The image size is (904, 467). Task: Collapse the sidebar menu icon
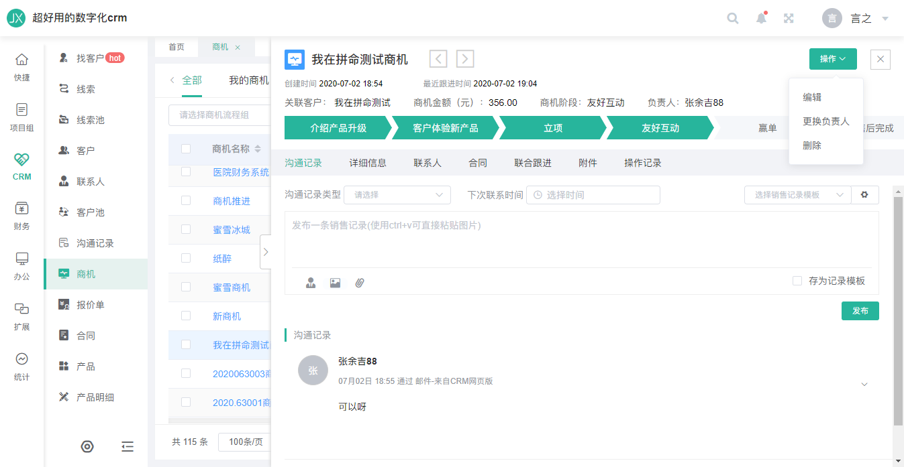(128, 447)
